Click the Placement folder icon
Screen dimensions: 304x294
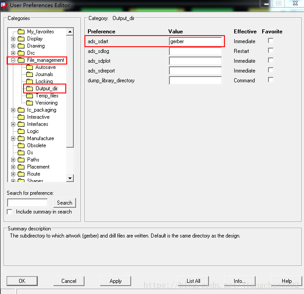pyautogui.click(x=21, y=167)
